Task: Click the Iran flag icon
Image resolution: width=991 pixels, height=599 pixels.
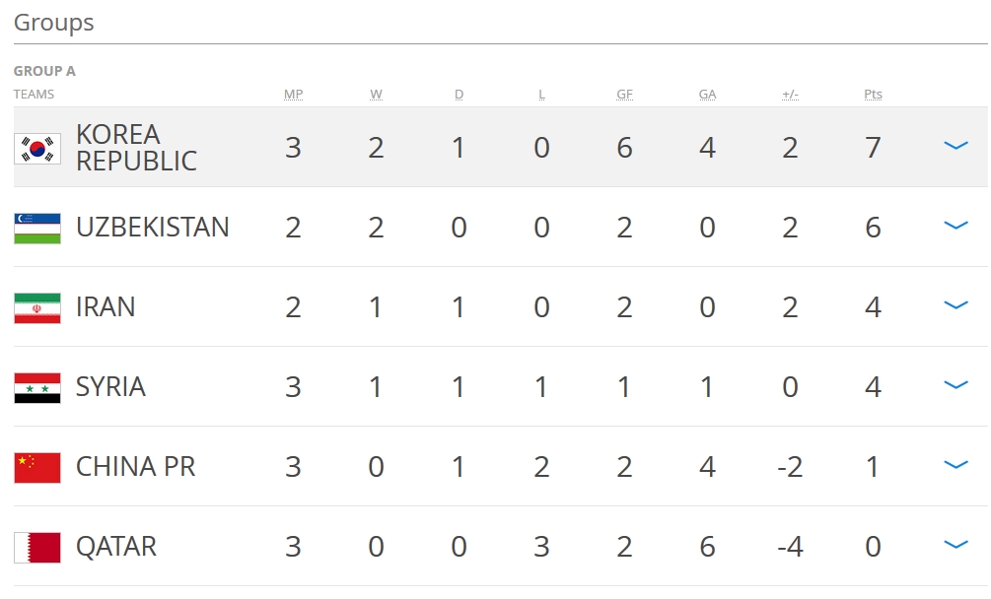Action: coord(37,307)
